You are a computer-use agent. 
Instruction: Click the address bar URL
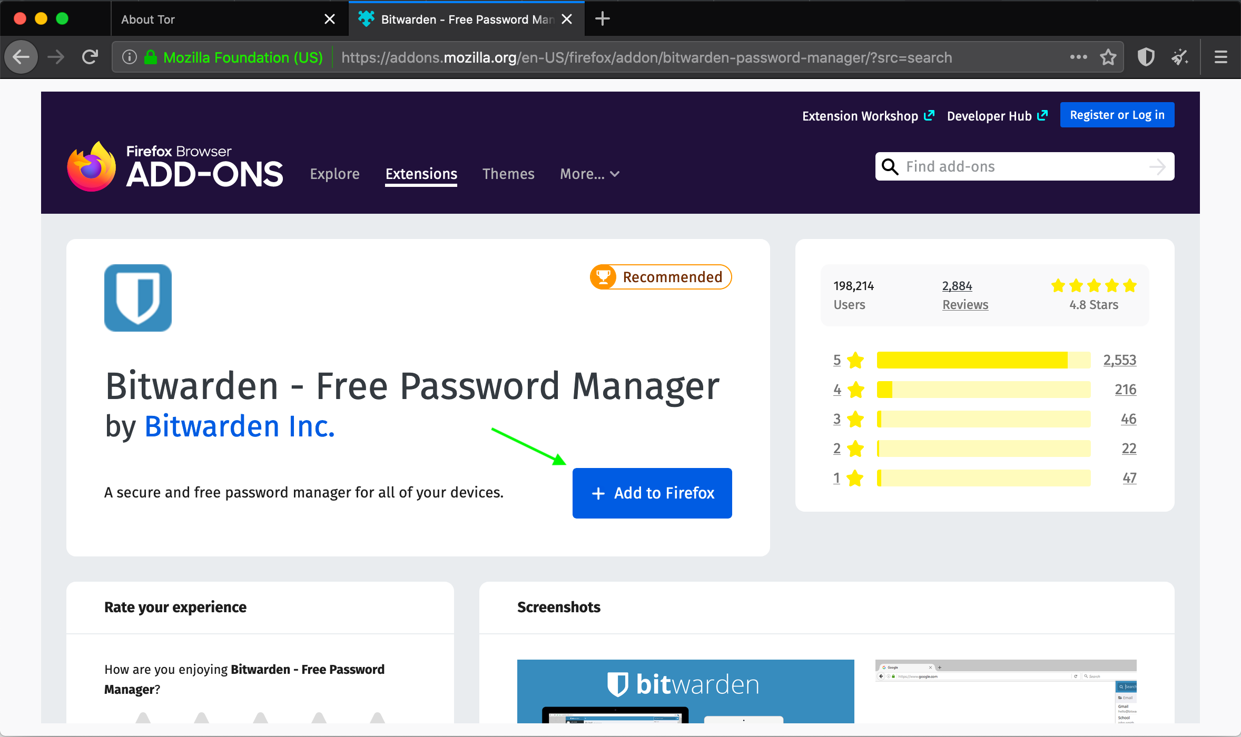(x=647, y=57)
